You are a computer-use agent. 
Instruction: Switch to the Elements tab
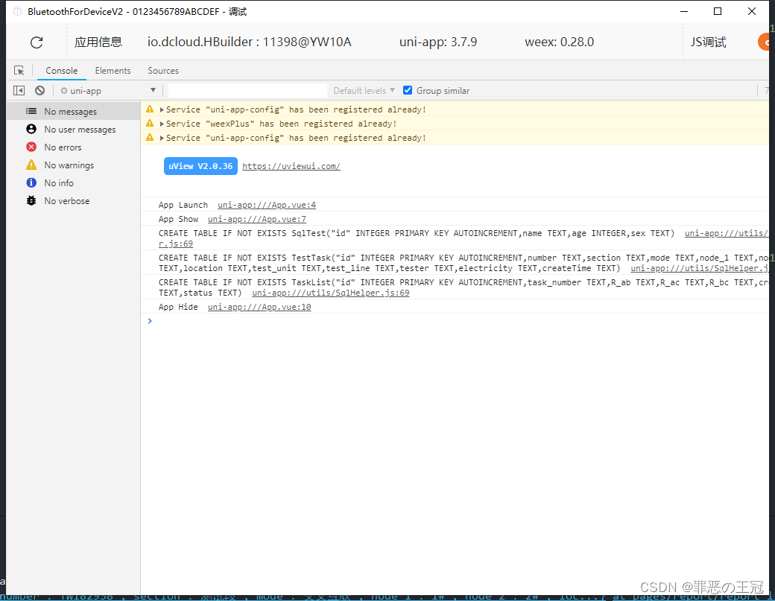click(113, 70)
